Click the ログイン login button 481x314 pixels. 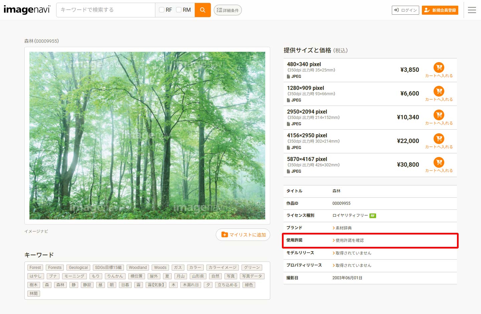pos(405,10)
